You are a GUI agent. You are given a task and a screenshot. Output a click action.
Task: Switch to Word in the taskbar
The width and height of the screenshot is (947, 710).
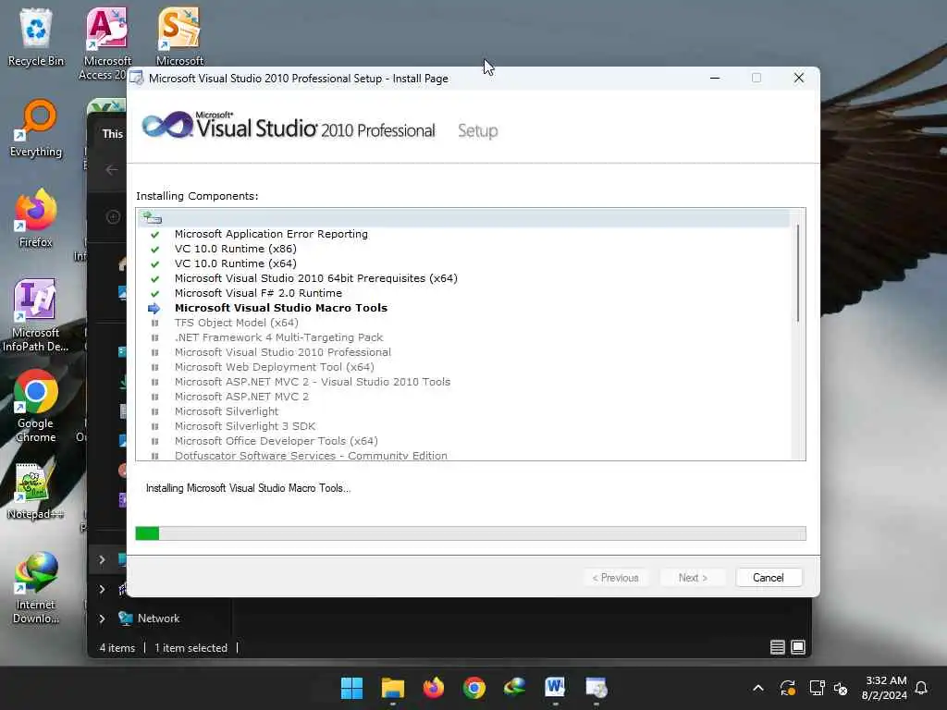(555, 688)
